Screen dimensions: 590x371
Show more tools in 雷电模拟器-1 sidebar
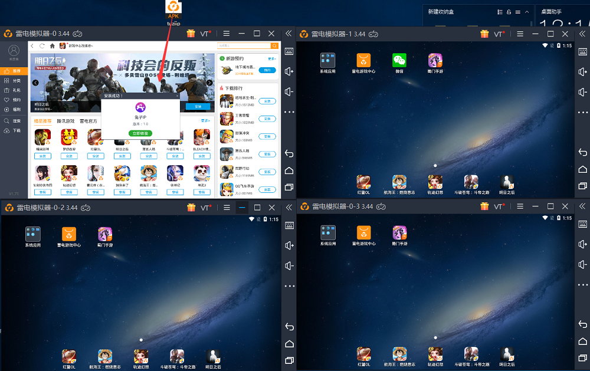pyautogui.click(x=582, y=112)
